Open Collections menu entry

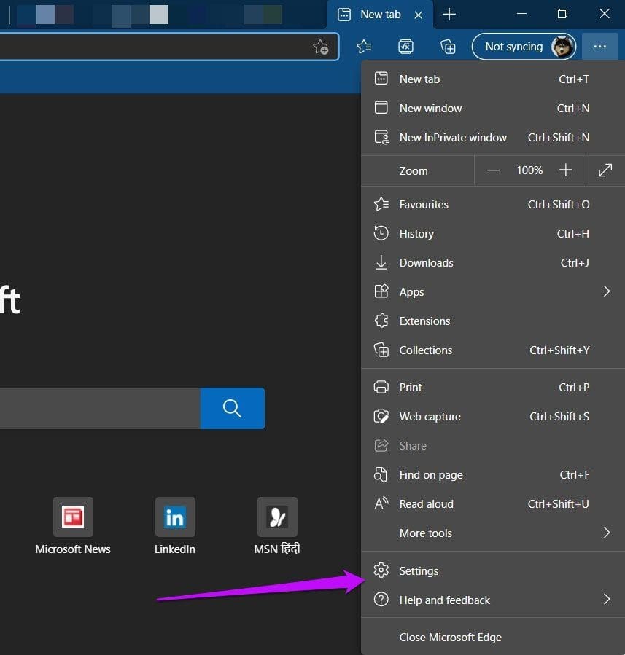tap(493, 350)
